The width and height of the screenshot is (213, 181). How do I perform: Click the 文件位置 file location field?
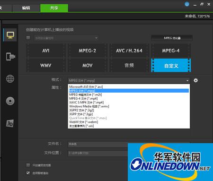pos(98,153)
